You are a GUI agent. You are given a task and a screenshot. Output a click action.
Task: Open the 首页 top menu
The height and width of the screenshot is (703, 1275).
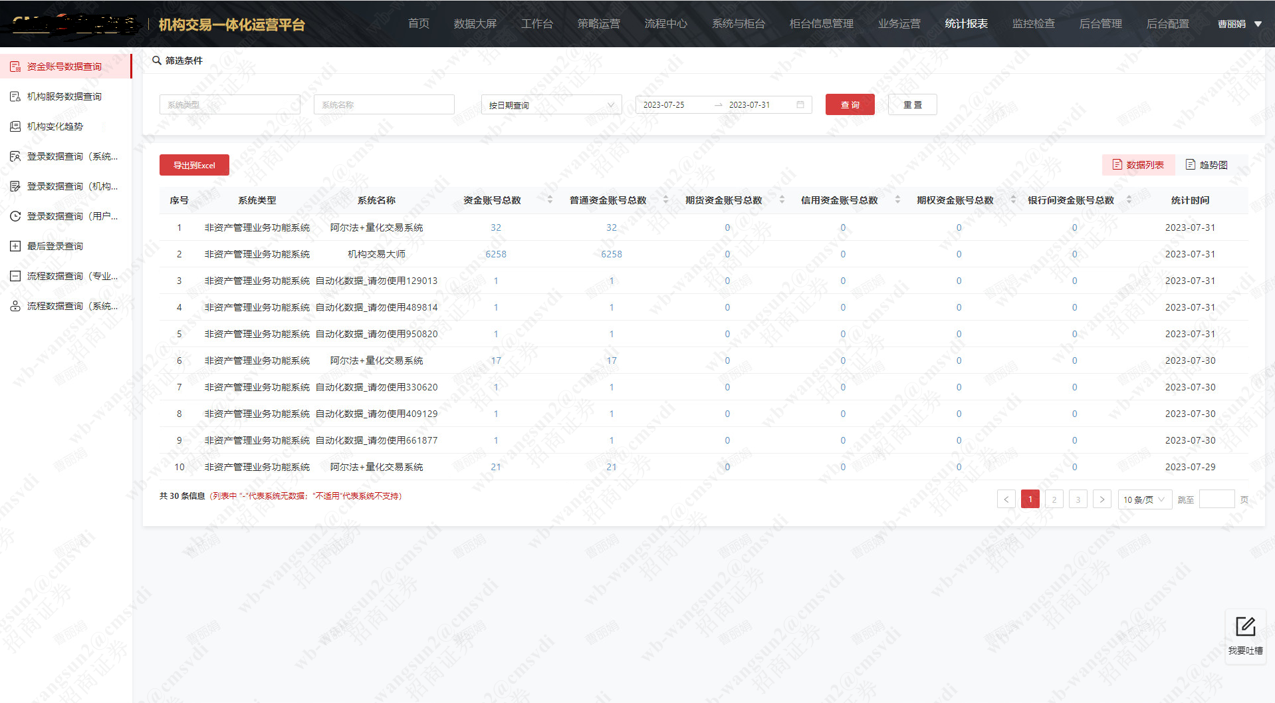[419, 24]
